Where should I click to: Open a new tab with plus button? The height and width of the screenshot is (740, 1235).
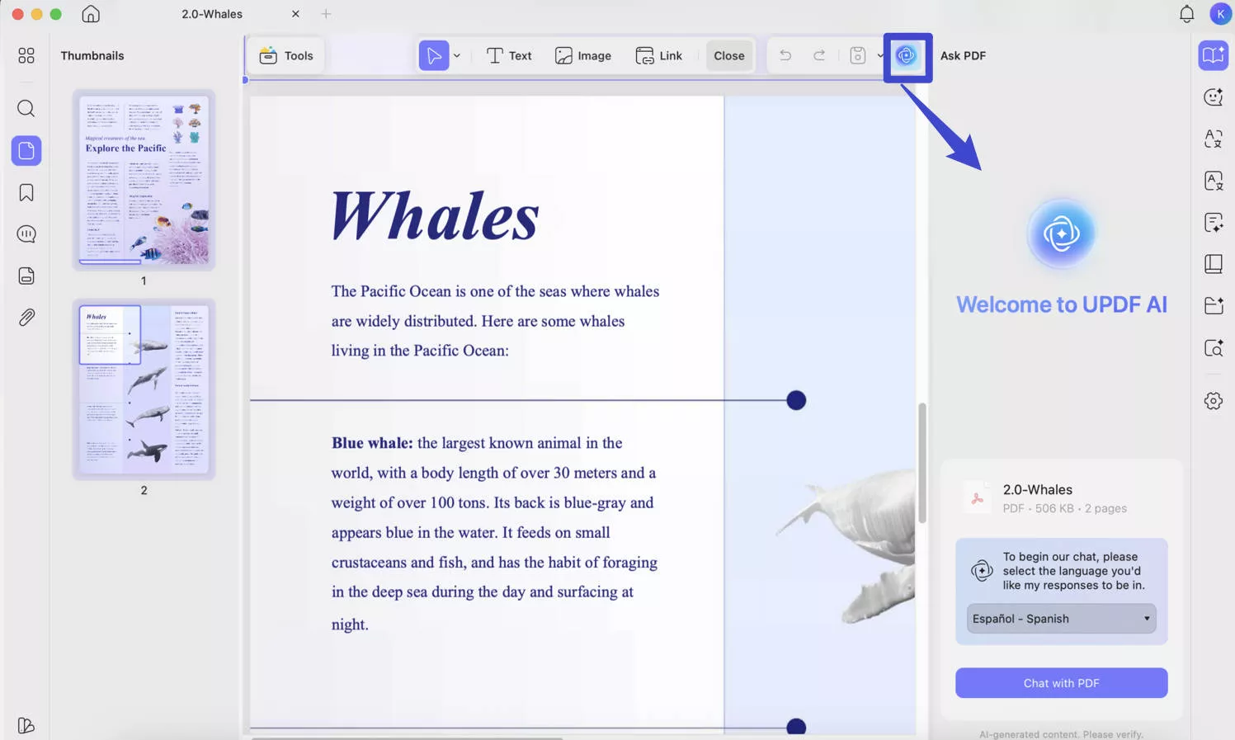pyautogui.click(x=326, y=14)
